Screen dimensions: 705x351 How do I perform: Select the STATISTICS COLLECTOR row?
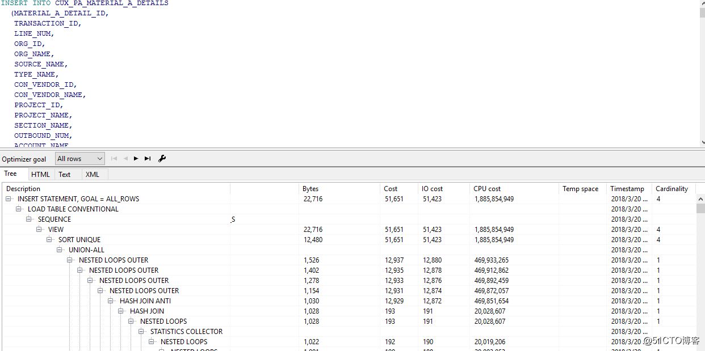click(349, 332)
